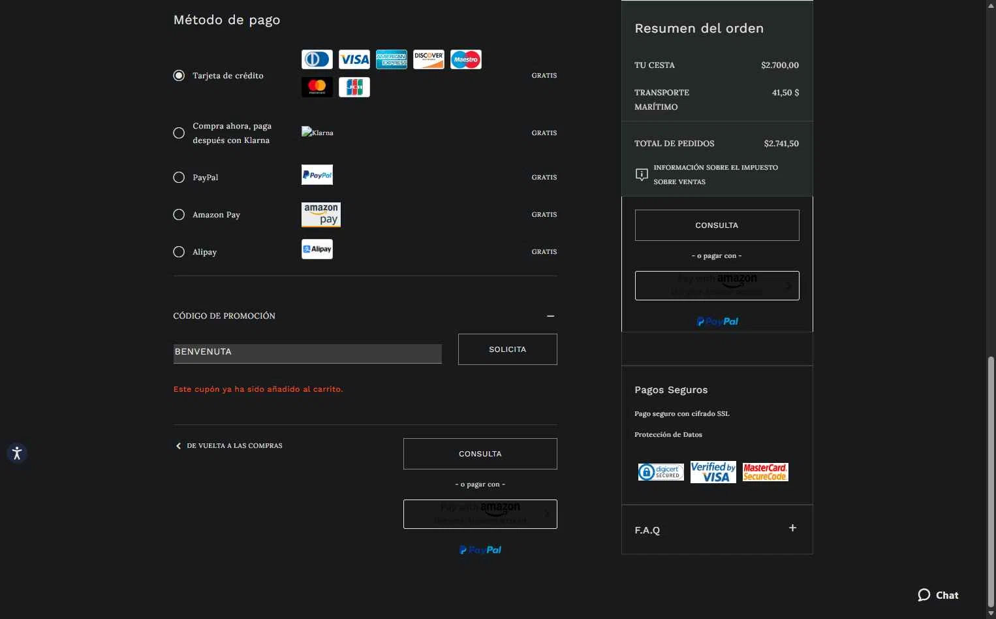Click the Total de pedidos amount $2.741,50
This screenshot has height=619, width=996.
781,144
